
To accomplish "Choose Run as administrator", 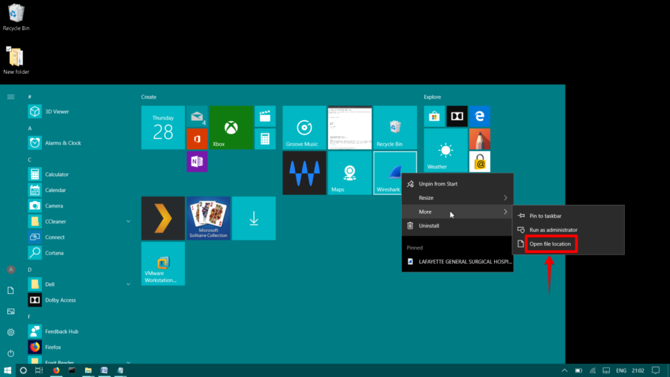I will pyautogui.click(x=569, y=230).
